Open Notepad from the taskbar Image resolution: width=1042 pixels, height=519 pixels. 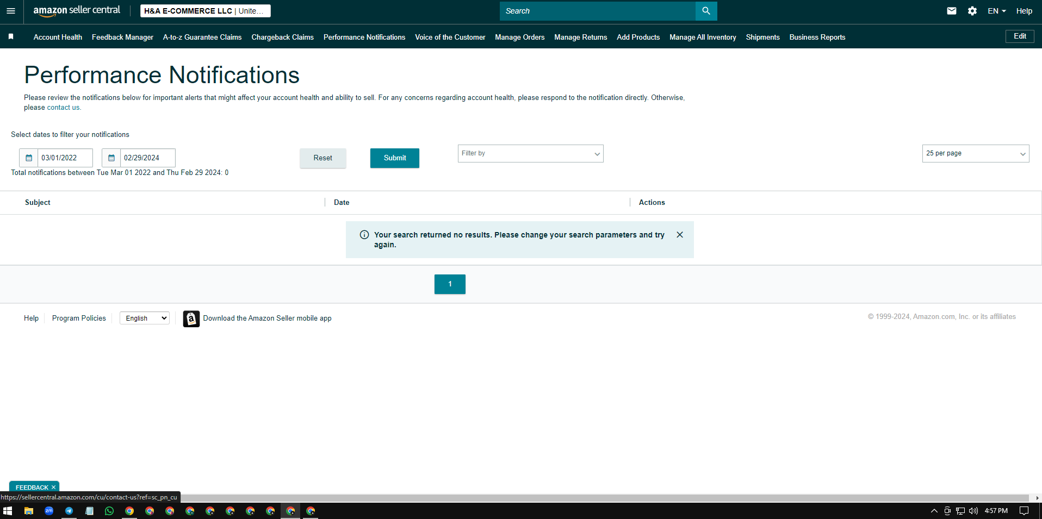89,511
